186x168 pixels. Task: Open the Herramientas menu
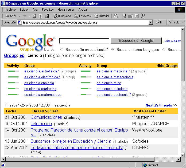click(x=66, y=10)
